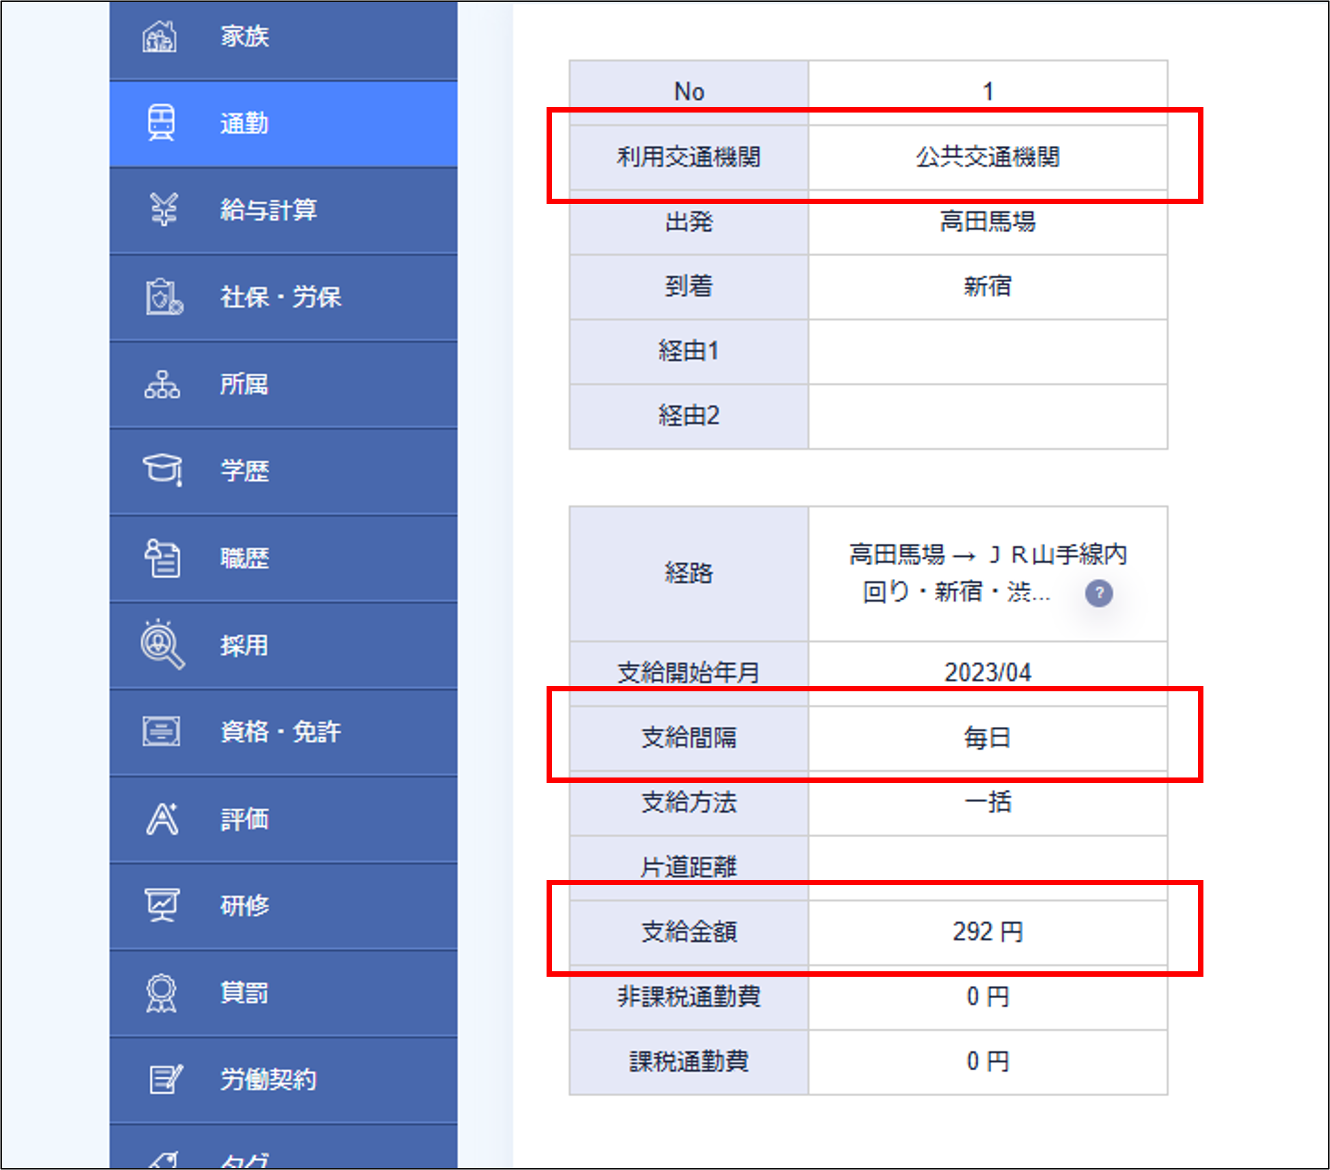
Task: Open the 賞罰 sidebar entry
Action: [283, 993]
